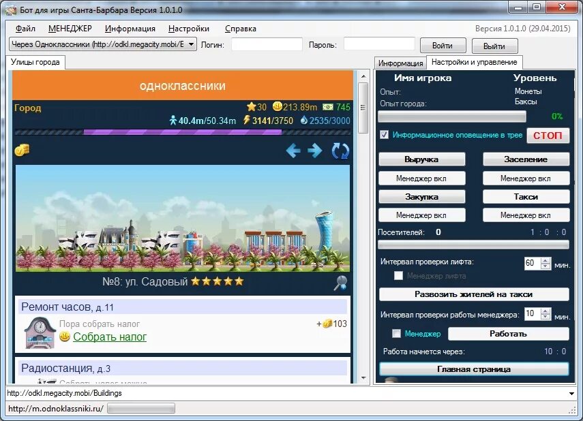Click the browser panel scrollbar up arrow
Viewport: 583px width, 421px height.
[x=363, y=76]
